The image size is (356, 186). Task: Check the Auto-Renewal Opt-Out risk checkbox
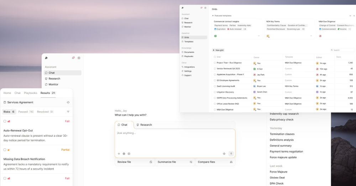tap(5, 121)
